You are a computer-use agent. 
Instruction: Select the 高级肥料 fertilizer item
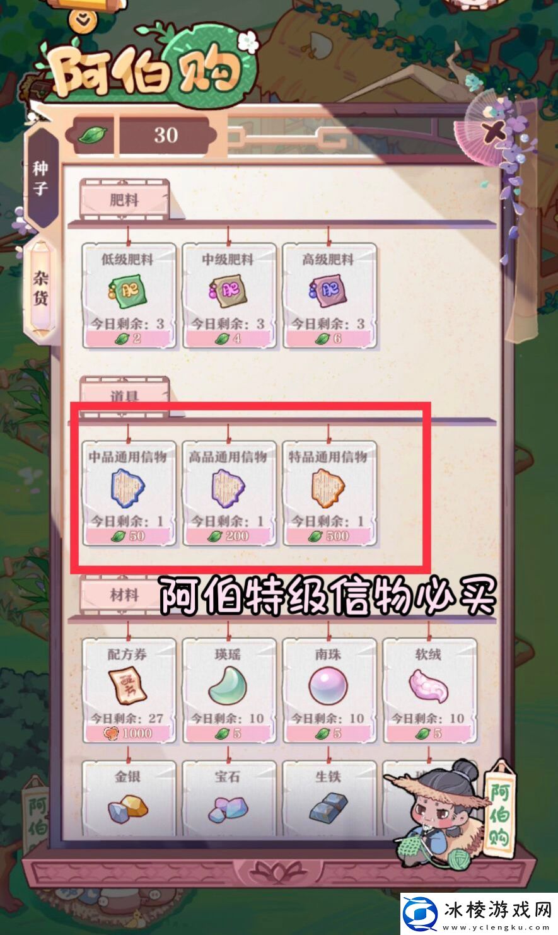(x=329, y=296)
